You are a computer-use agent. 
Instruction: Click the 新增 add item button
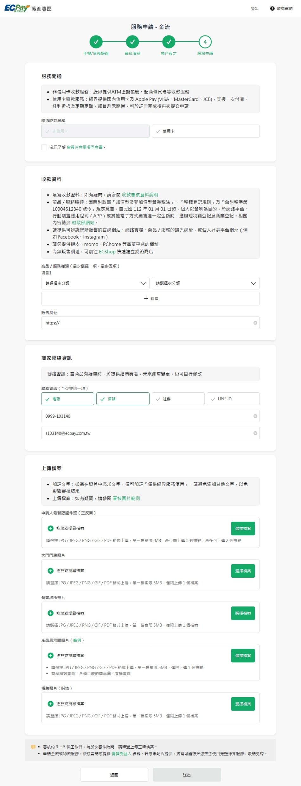[x=150, y=299]
